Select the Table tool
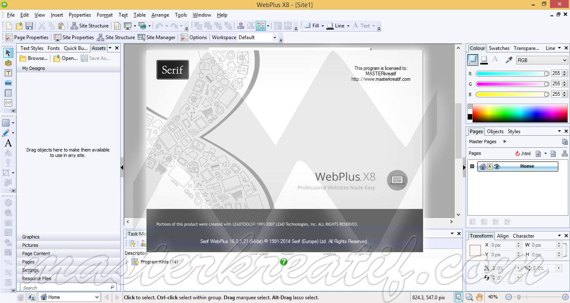 coord(8,93)
